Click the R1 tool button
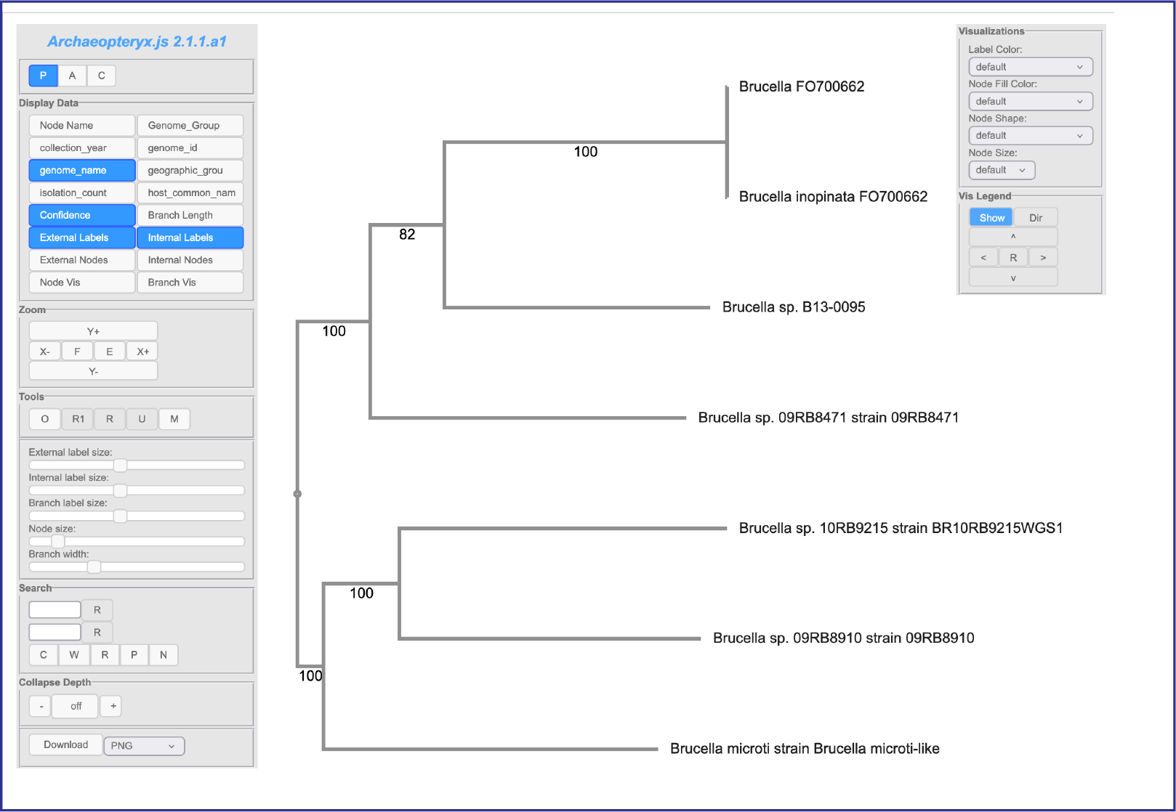Screen dimensions: 1176x812 (78, 419)
